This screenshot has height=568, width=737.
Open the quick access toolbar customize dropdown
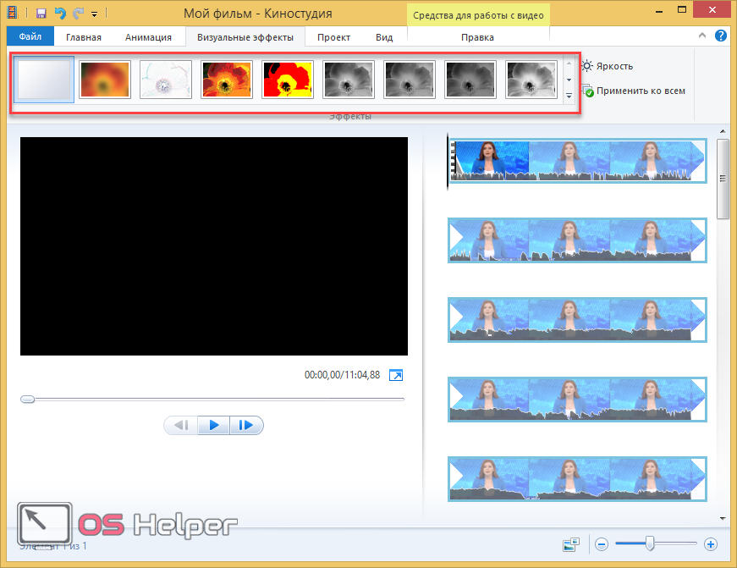[95, 14]
